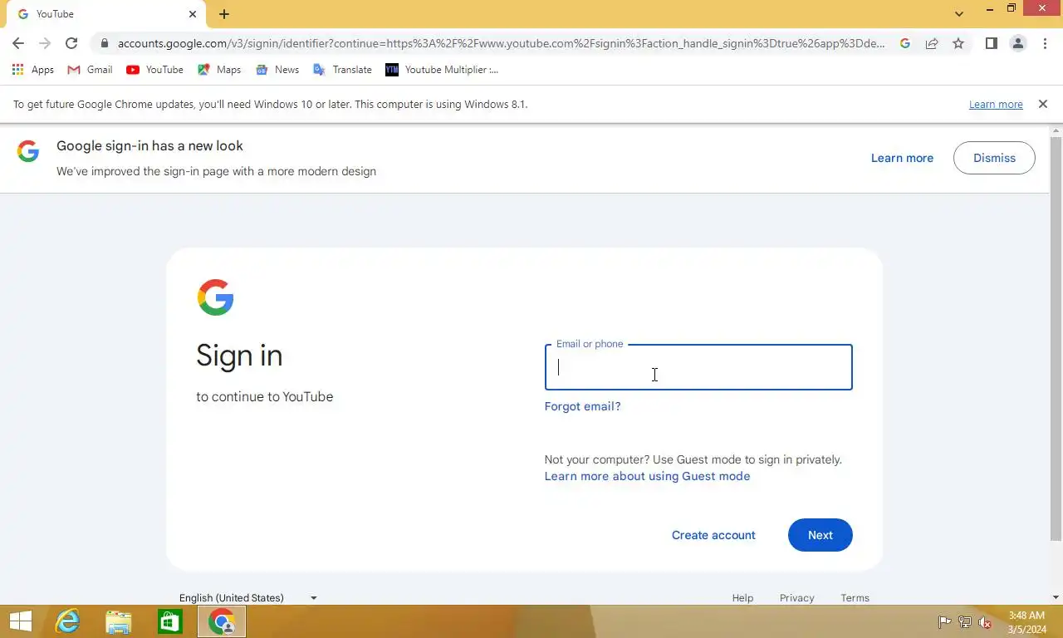Bookmark this page with the star icon
Viewport: 1063px width, 638px height.
[958, 43]
